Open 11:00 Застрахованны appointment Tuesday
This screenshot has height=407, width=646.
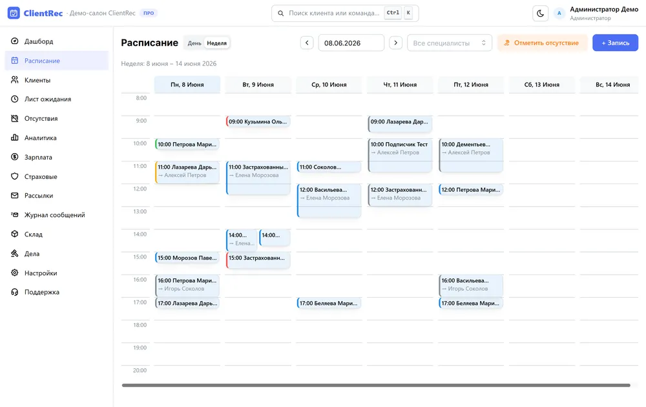point(258,178)
